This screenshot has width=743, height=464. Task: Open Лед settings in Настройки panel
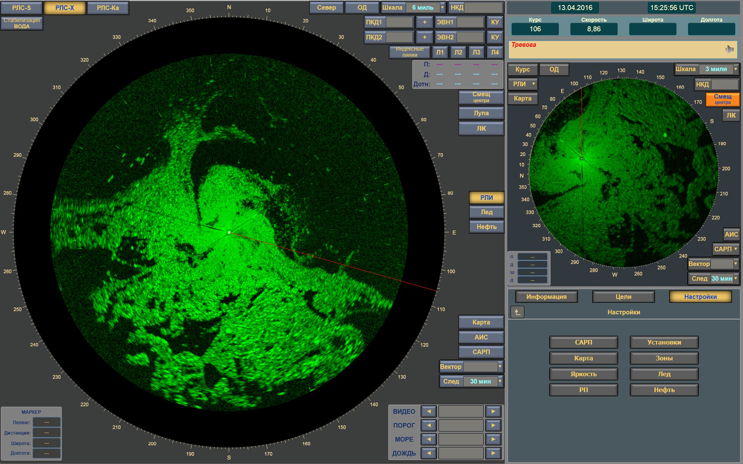(664, 374)
